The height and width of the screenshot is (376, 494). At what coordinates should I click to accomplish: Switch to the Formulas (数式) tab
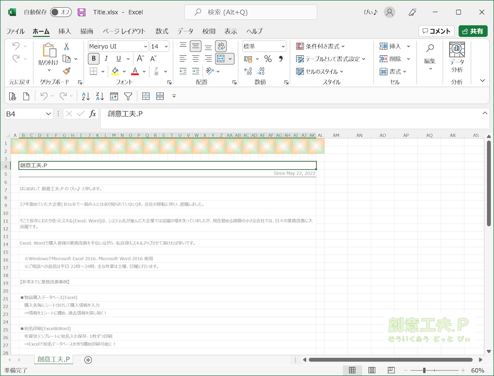[162, 31]
